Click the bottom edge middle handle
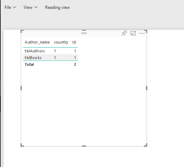 click(84, 146)
